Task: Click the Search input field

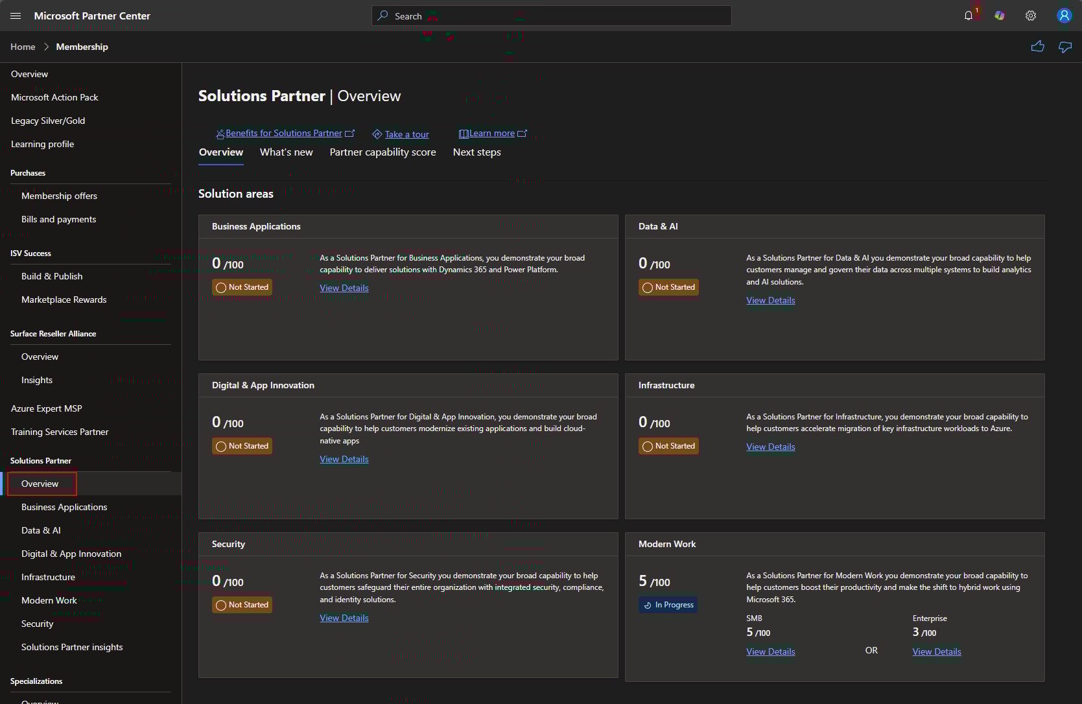Action: coord(551,16)
